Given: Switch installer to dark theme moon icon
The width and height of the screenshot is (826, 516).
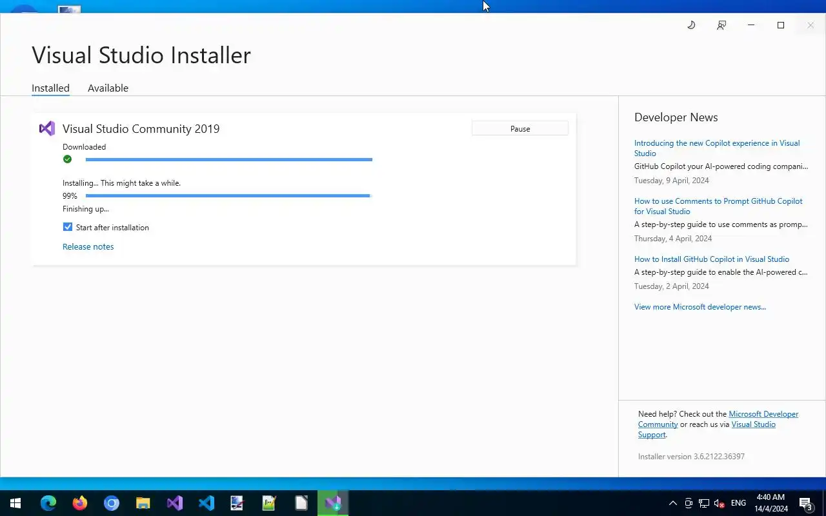Looking at the screenshot, I should click(x=691, y=25).
